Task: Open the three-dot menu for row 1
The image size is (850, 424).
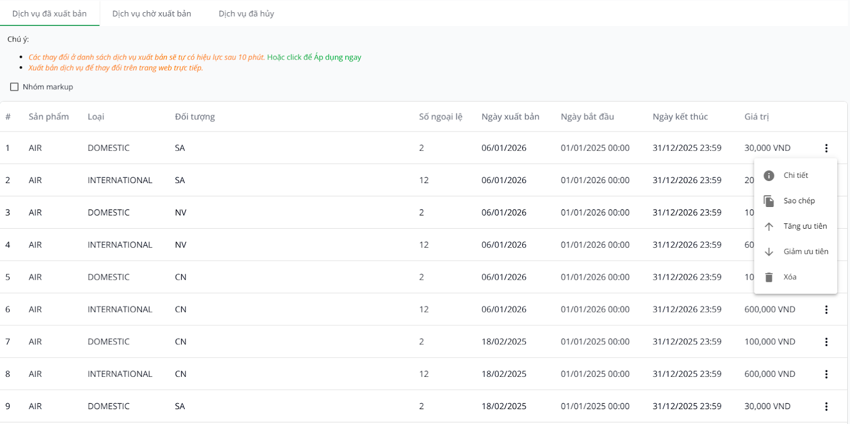Action: coord(826,148)
